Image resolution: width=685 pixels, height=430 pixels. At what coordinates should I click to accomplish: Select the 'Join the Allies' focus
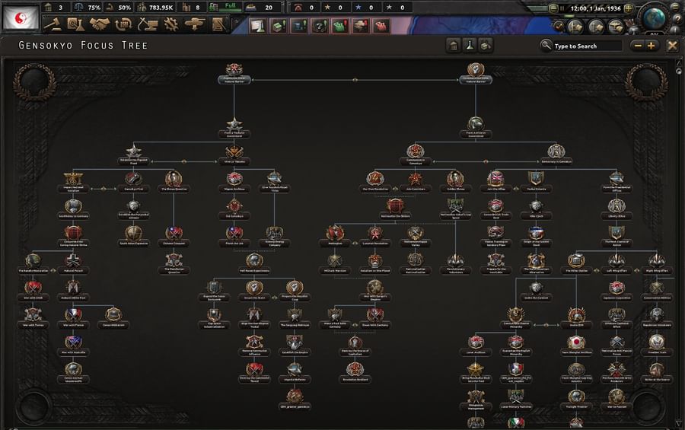(x=495, y=182)
